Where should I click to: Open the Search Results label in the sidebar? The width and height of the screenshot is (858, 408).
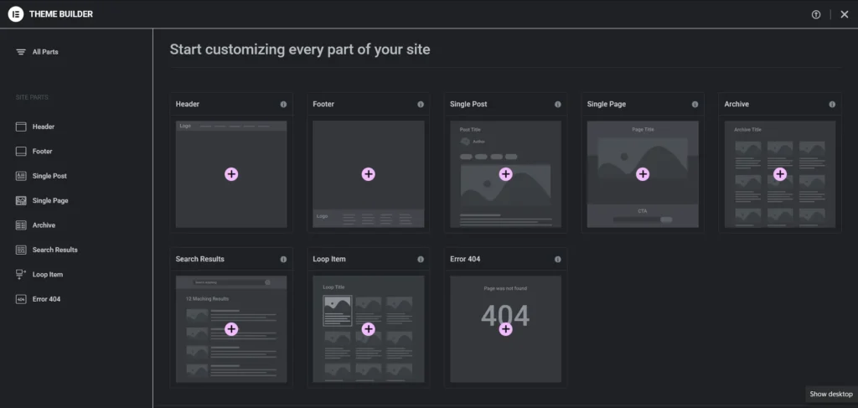(x=54, y=250)
